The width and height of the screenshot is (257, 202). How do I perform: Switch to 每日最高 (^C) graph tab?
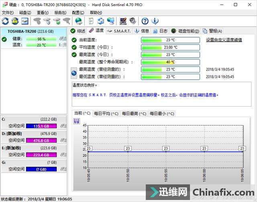[x=134, y=113]
